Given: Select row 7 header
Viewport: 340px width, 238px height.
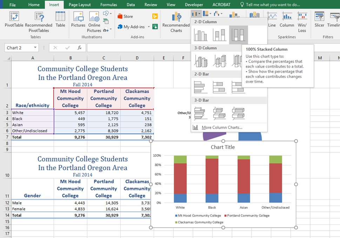Looking at the screenshot, I should click(x=7, y=137).
